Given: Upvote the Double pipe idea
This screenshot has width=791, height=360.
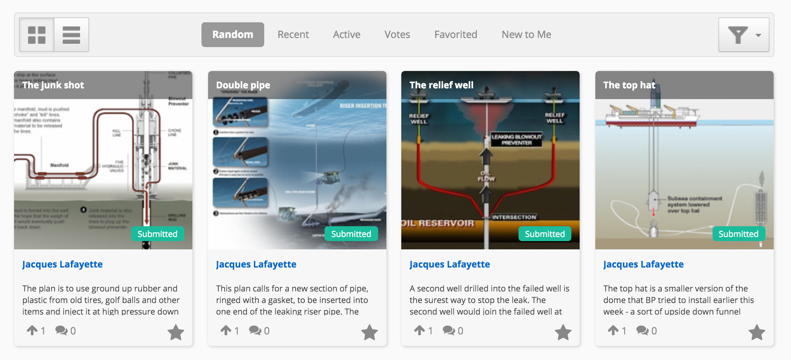Looking at the screenshot, I should 226,330.
